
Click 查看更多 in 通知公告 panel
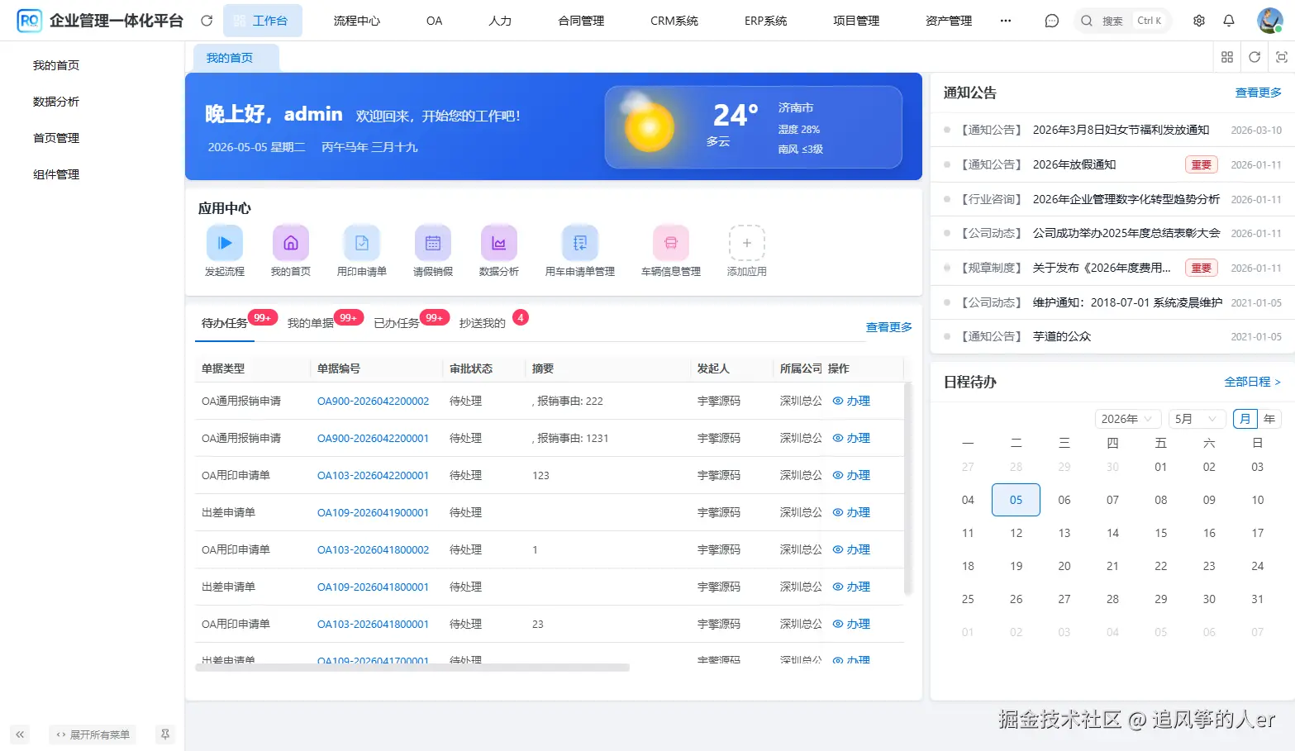(1259, 93)
